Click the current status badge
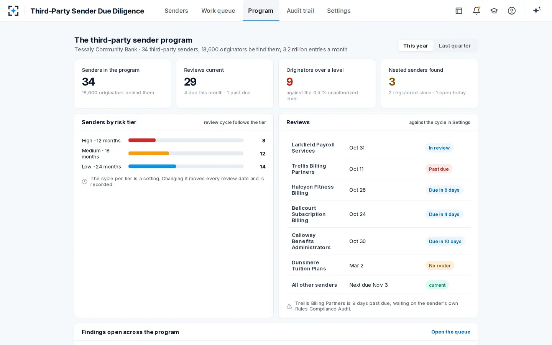Viewport: 552px width, 345px height. point(437,285)
